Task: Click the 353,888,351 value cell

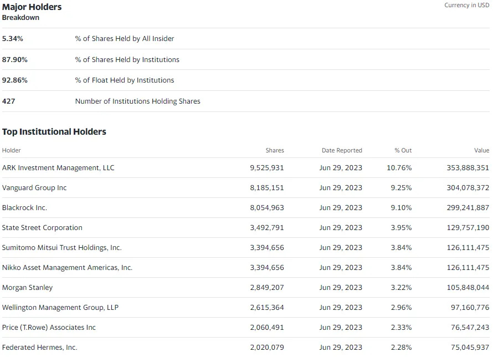Action: pyautogui.click(x=468, y=168)
